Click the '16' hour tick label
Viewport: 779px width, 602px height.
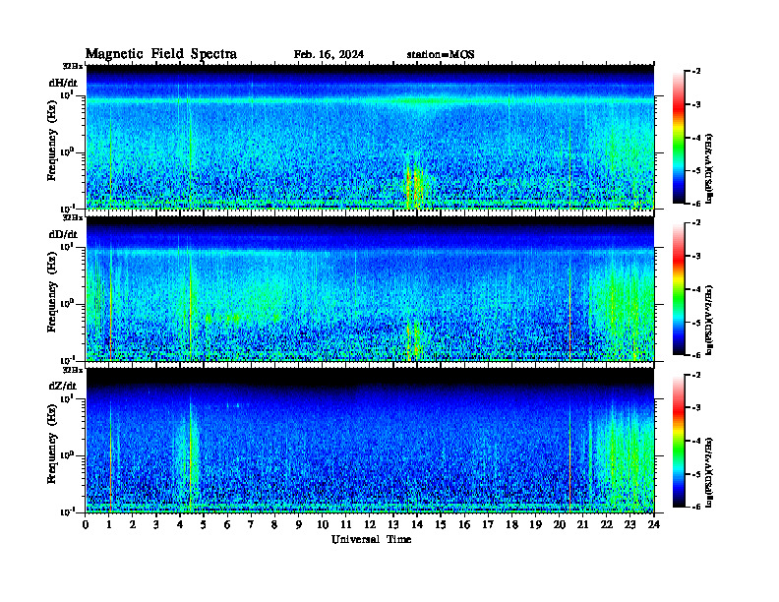pos(464,525)
